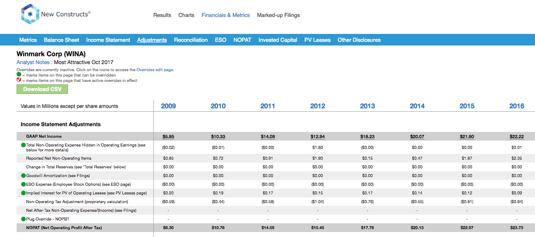Click GAAP Net Income value $5.85
Viewport: 535px width, 237px height.
(x=168, y=136)
